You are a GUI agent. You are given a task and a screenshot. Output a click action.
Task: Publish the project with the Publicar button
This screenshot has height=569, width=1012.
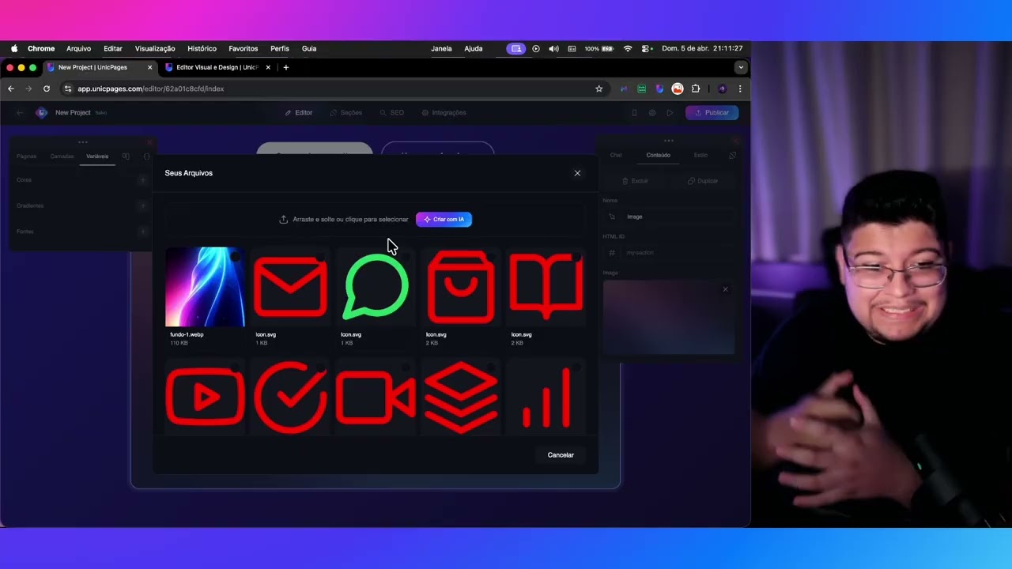712,113
